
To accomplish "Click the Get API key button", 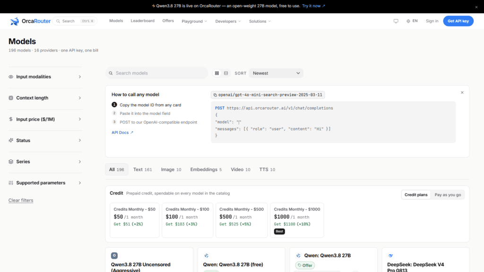I will point(458,21).
